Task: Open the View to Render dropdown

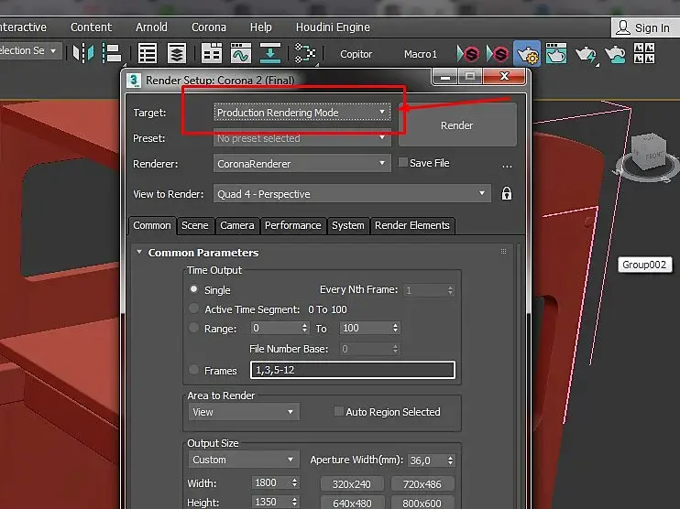Action: click(352, 193)
